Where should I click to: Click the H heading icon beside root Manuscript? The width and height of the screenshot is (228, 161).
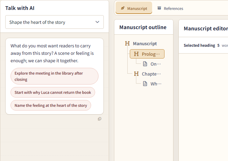(127, 43)
